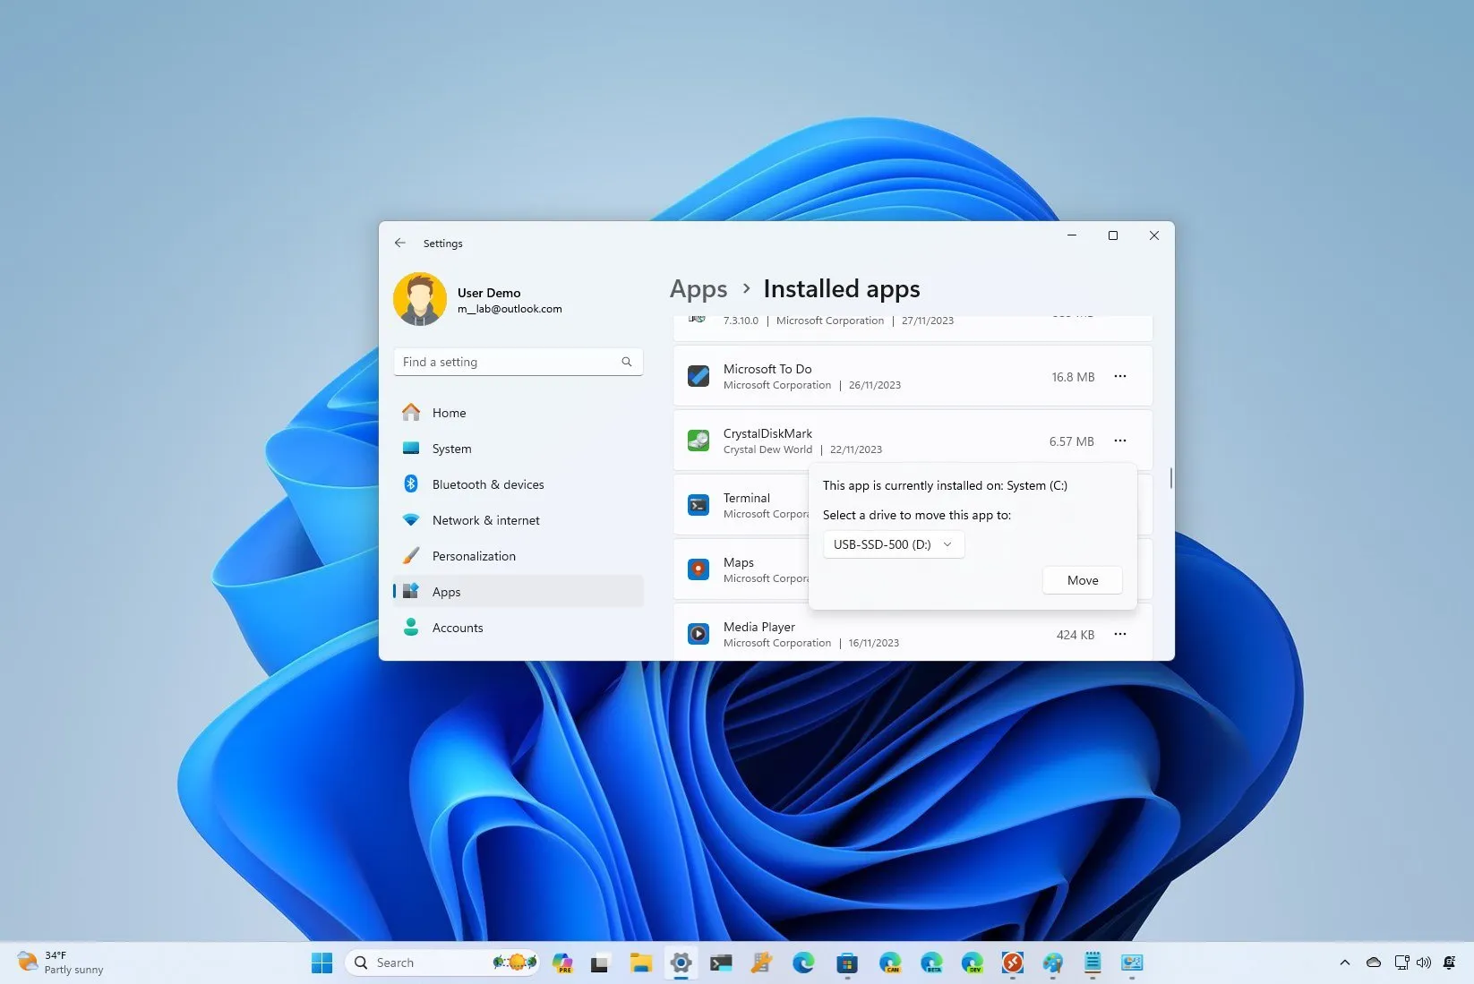Select the Apps category in sidebar
The image size is (1474, 984).
[x=518, y=592]
